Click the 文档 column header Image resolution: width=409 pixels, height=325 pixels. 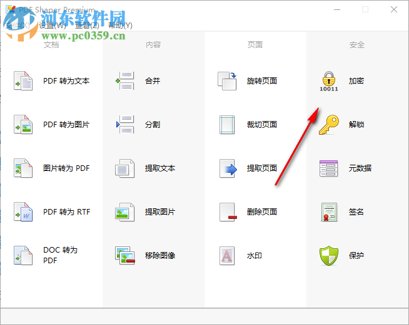(x=51, y=45)
